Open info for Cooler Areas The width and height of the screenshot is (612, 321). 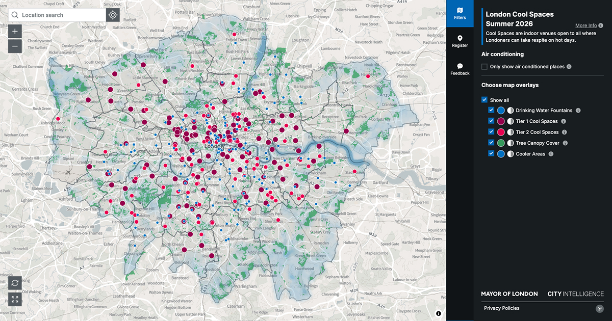pos(551,154)
